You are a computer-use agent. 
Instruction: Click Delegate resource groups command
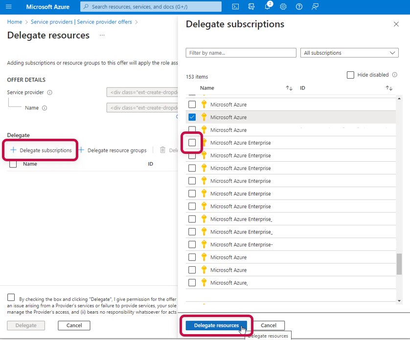point(113,150)
